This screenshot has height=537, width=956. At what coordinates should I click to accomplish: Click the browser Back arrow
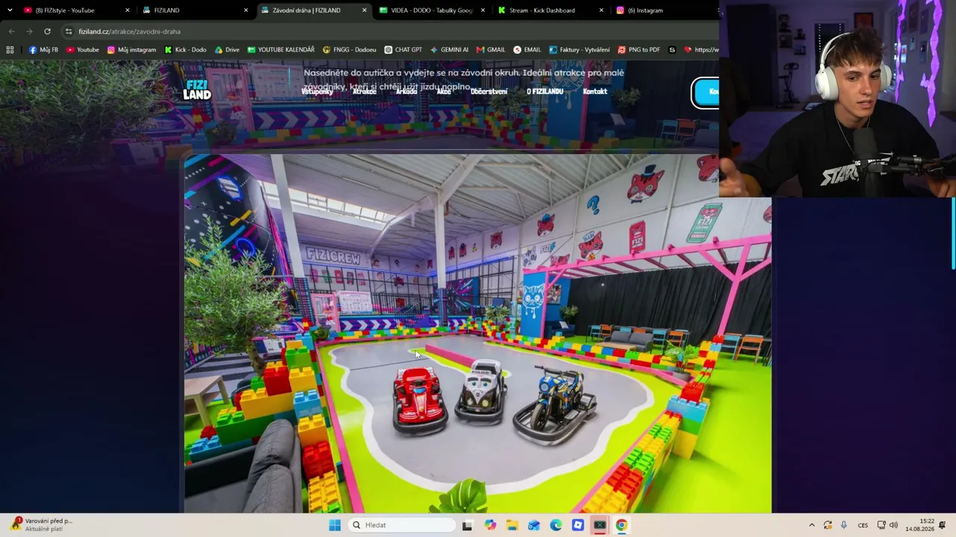(x=11, y=31)
